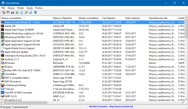Open the Plik menu

(x=3, y=8)
